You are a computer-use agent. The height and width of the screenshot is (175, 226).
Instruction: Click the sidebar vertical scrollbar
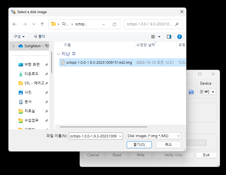[51, 63]
